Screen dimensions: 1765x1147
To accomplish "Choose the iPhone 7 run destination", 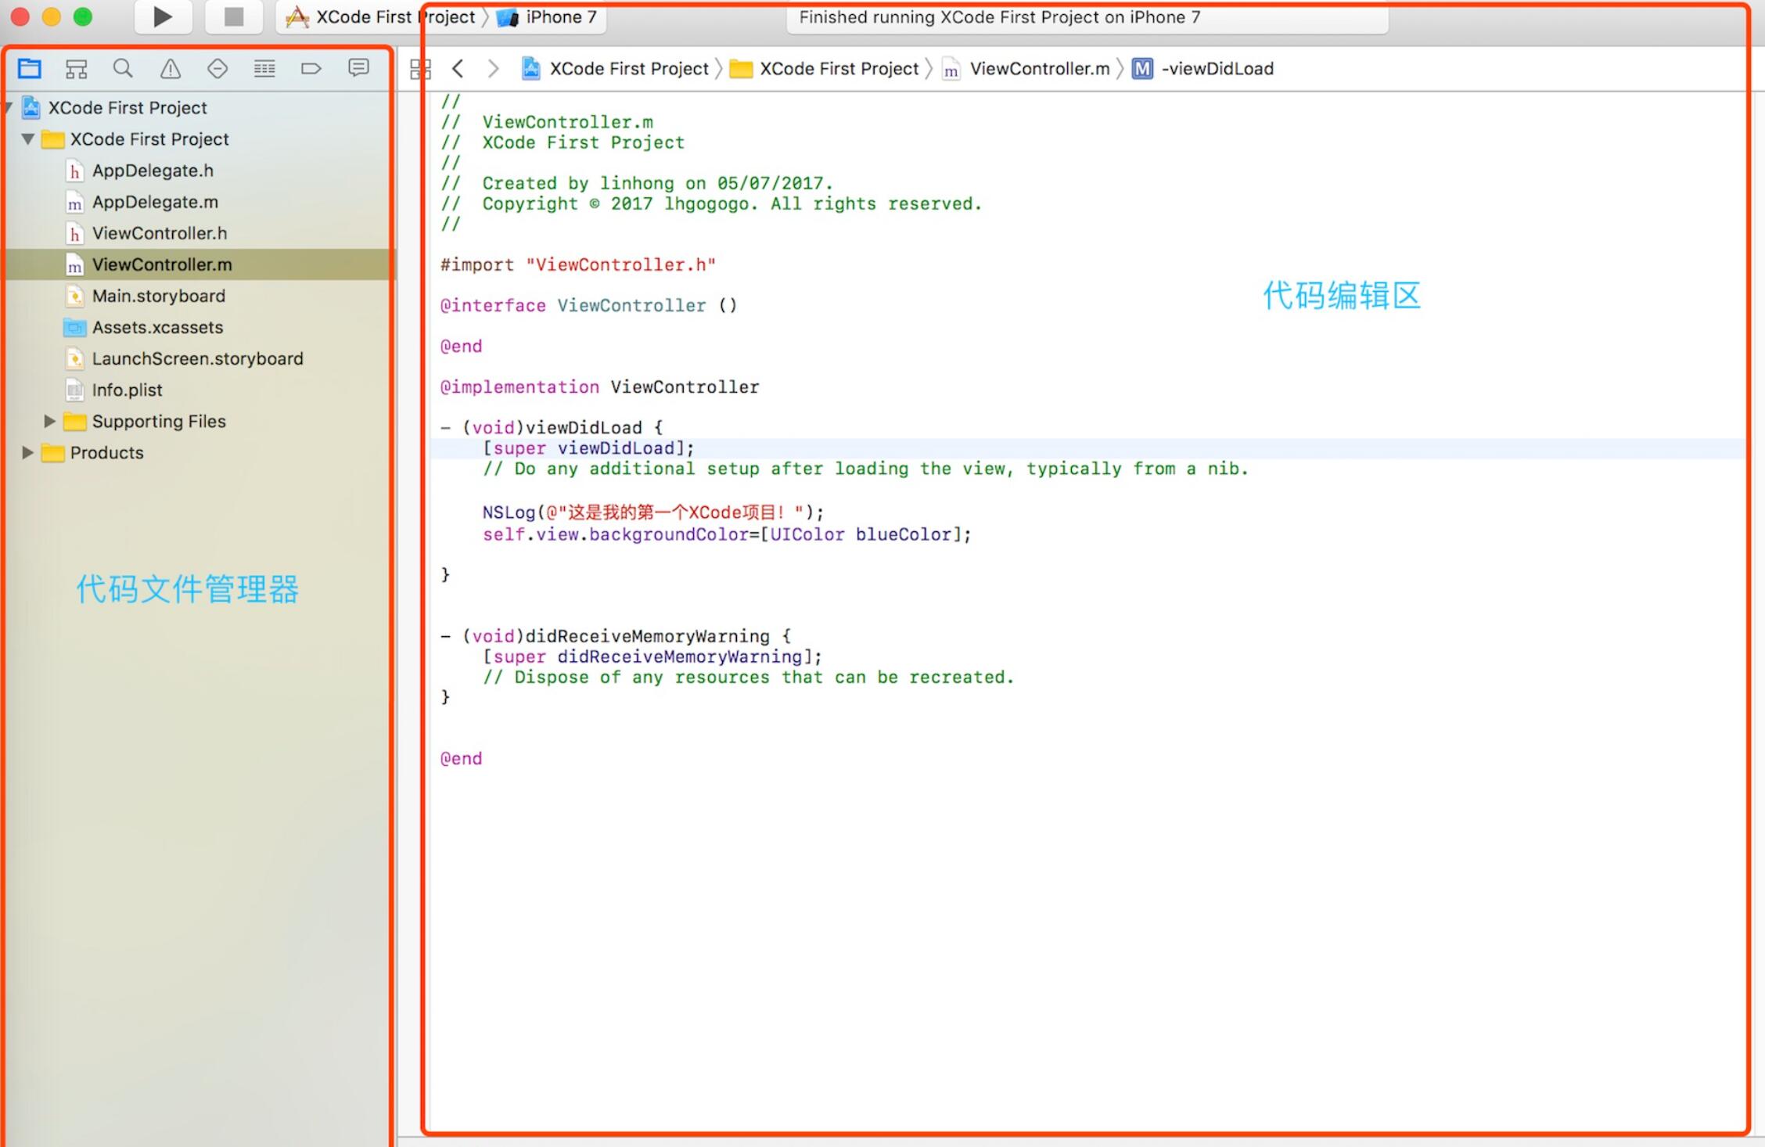I will pos(548,17).
